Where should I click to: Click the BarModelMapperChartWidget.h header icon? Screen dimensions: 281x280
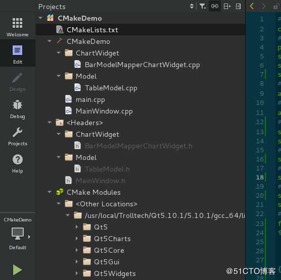tap(78, 145)
